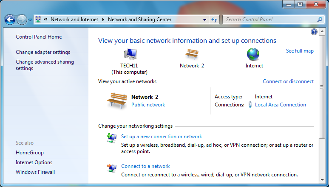Go back using the back arrow button
329x187 pixels.
pos(10,20)
